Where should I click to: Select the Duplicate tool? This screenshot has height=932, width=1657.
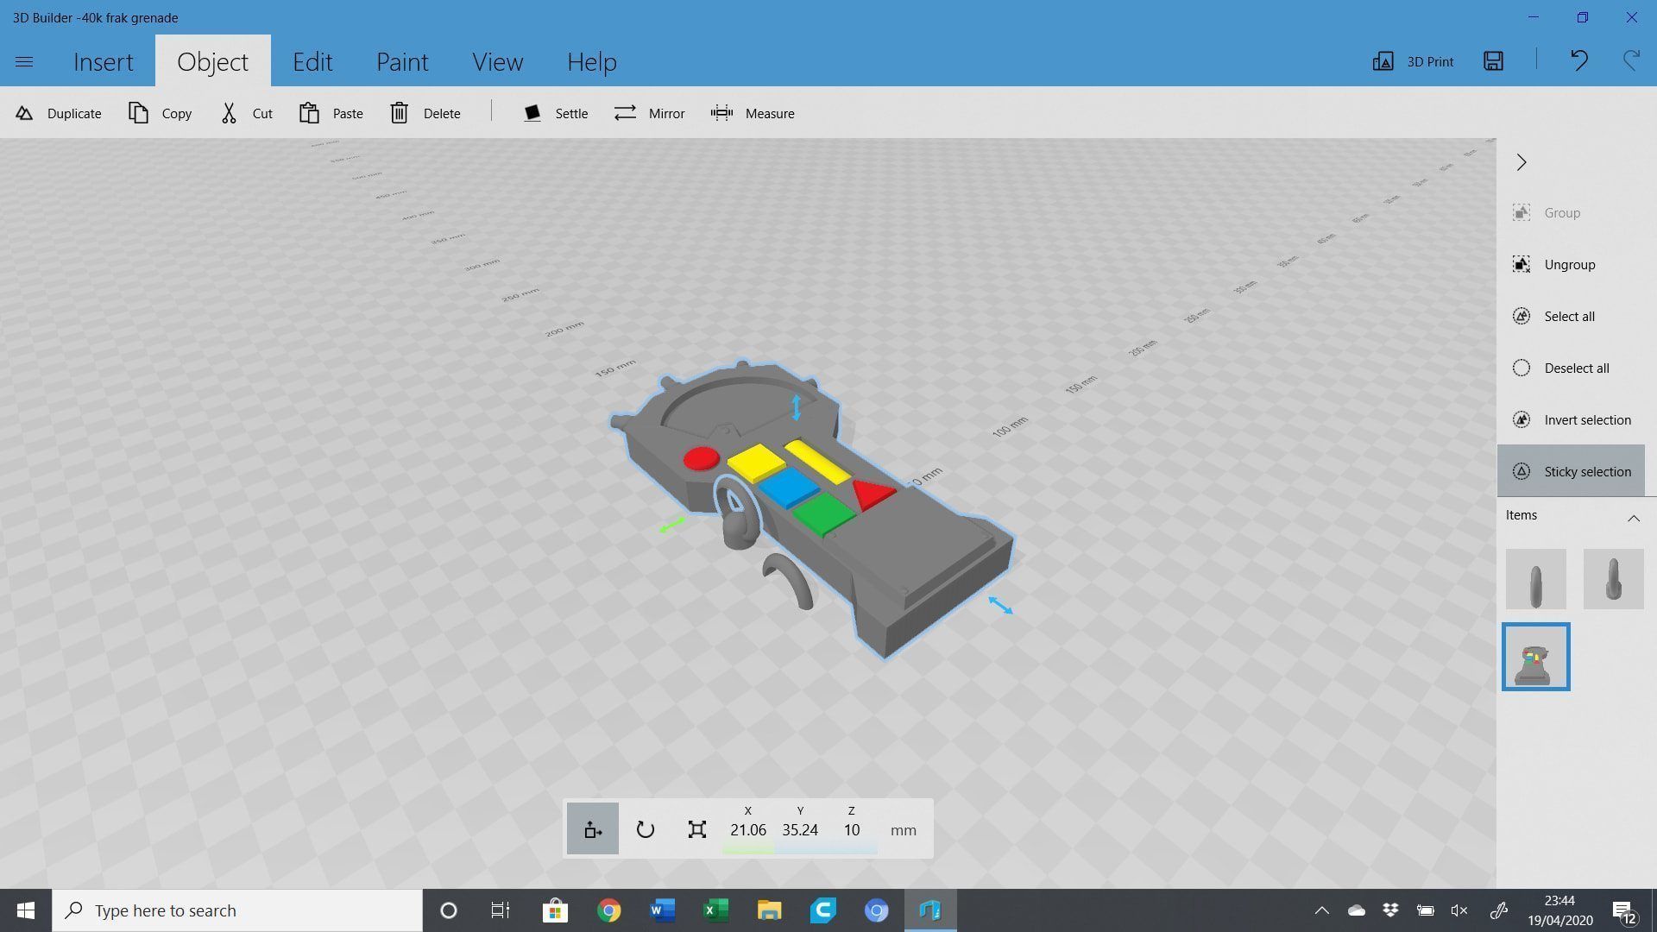57,113
